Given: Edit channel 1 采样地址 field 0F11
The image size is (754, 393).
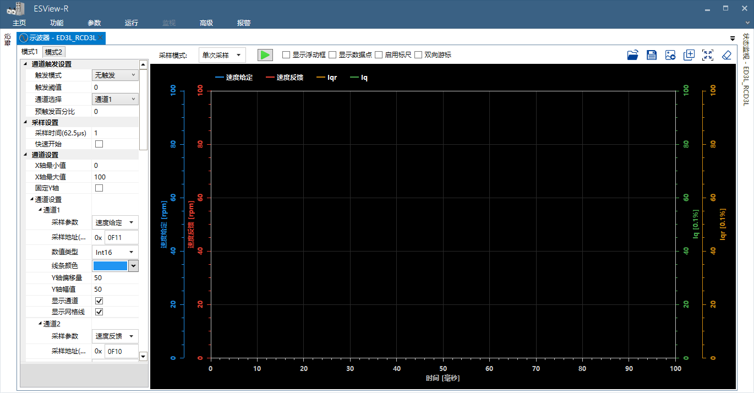Looking at the screenshot, I should [121, 238].
